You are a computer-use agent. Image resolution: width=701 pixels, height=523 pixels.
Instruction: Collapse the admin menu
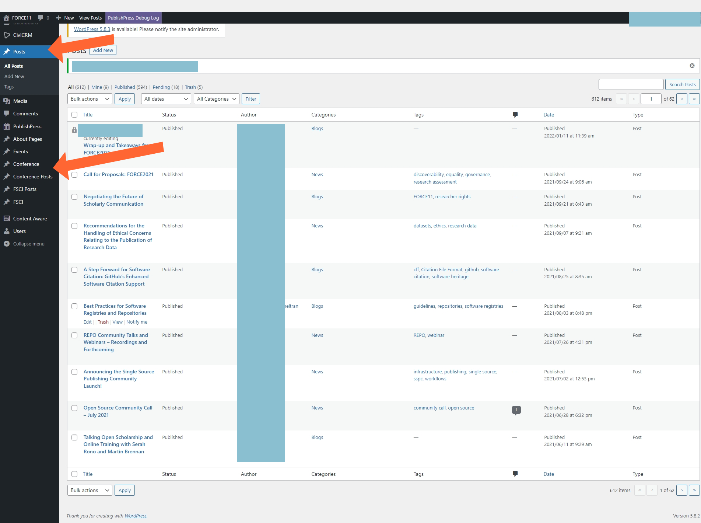(x=29, y=244)
